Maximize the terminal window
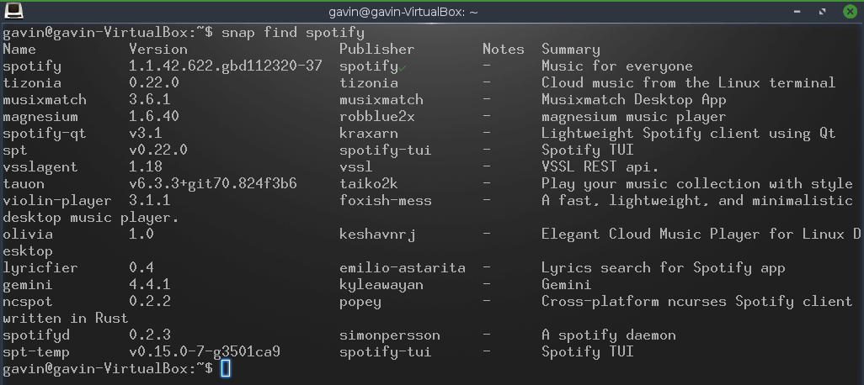 click(x=823, y=12)
